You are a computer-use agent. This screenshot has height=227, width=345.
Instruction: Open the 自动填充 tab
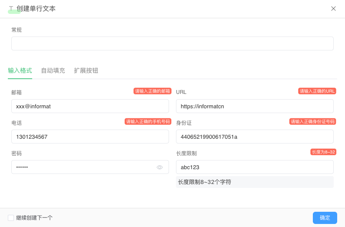53,70
